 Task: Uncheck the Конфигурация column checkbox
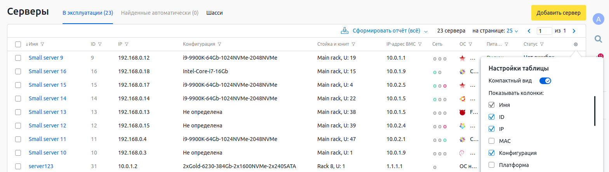(x=492, y=153)
